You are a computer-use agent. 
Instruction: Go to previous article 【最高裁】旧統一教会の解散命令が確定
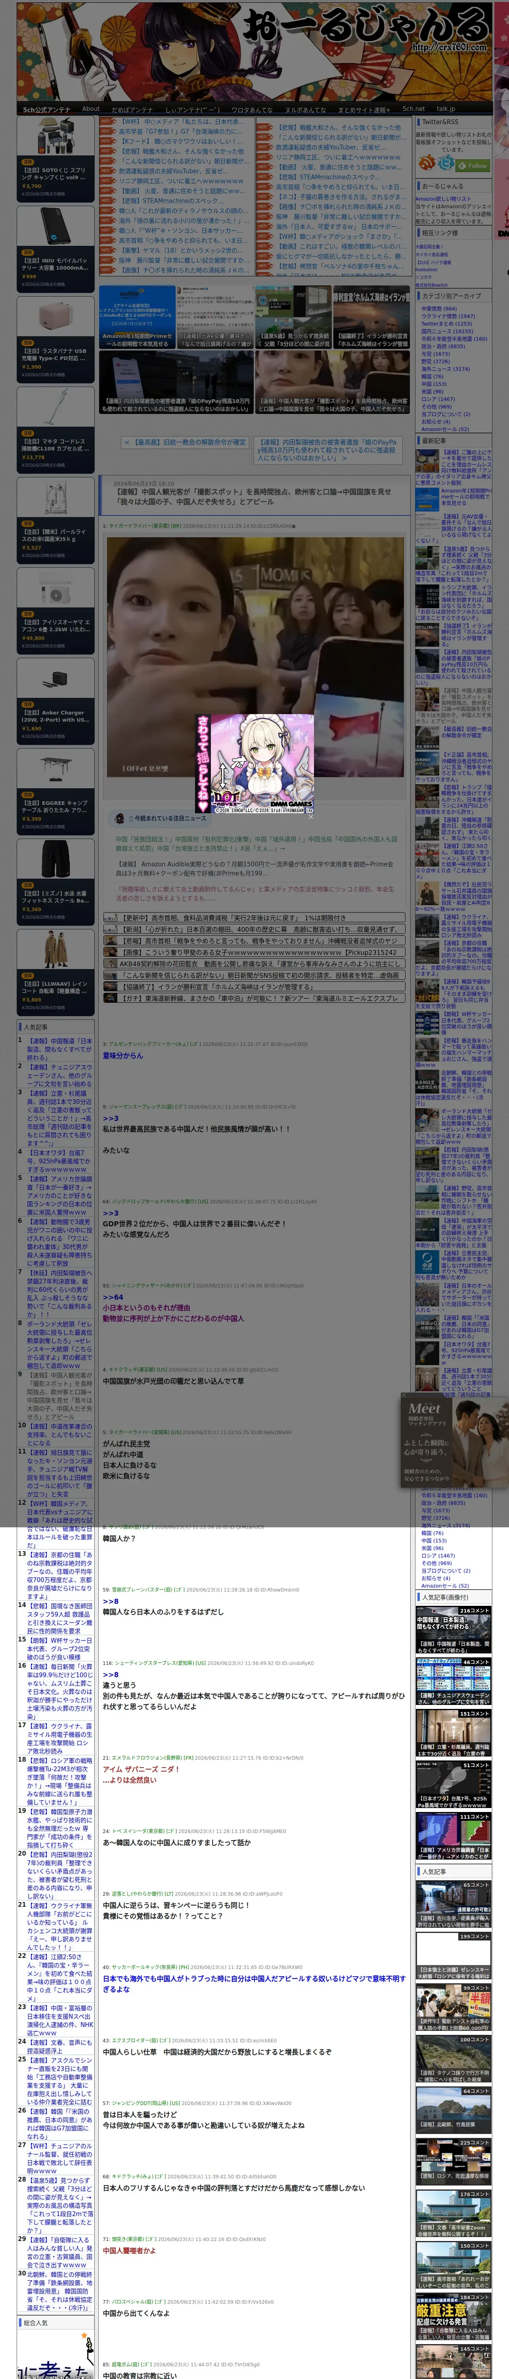click(x=185, y=442)
